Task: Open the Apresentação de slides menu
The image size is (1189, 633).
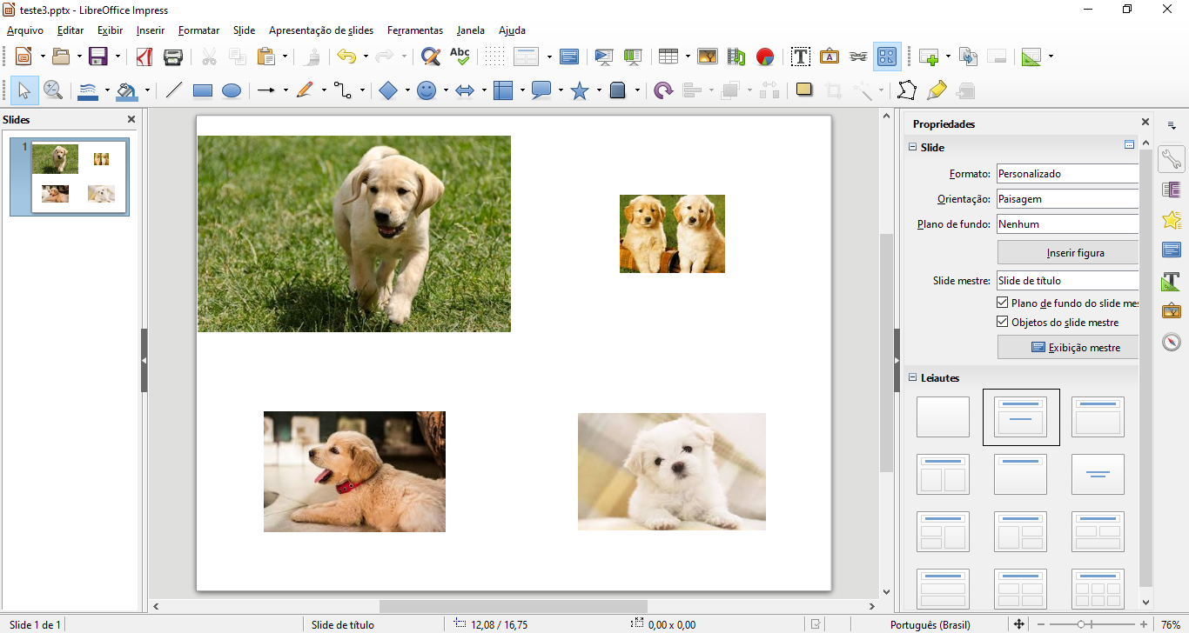Action: tap(320, 30)
